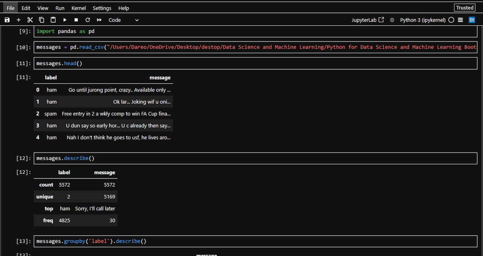Click the freq message value 30

tap(112, 221)
